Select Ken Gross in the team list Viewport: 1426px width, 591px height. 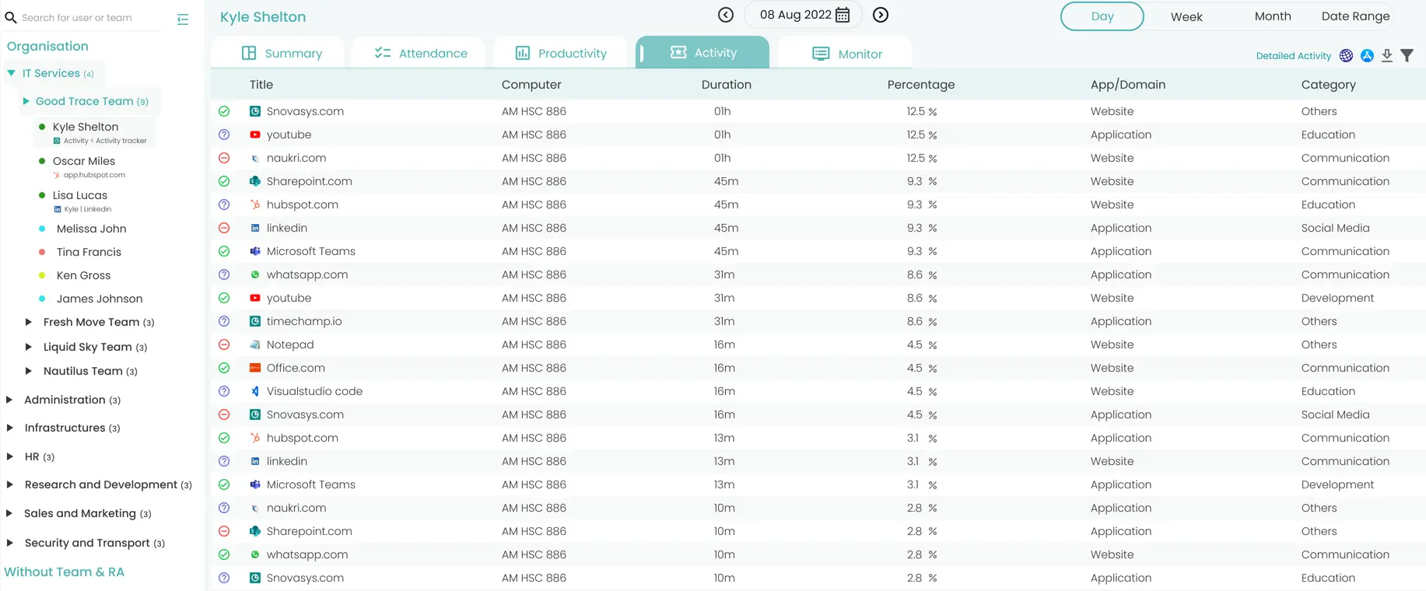click(x=83, y=275)
